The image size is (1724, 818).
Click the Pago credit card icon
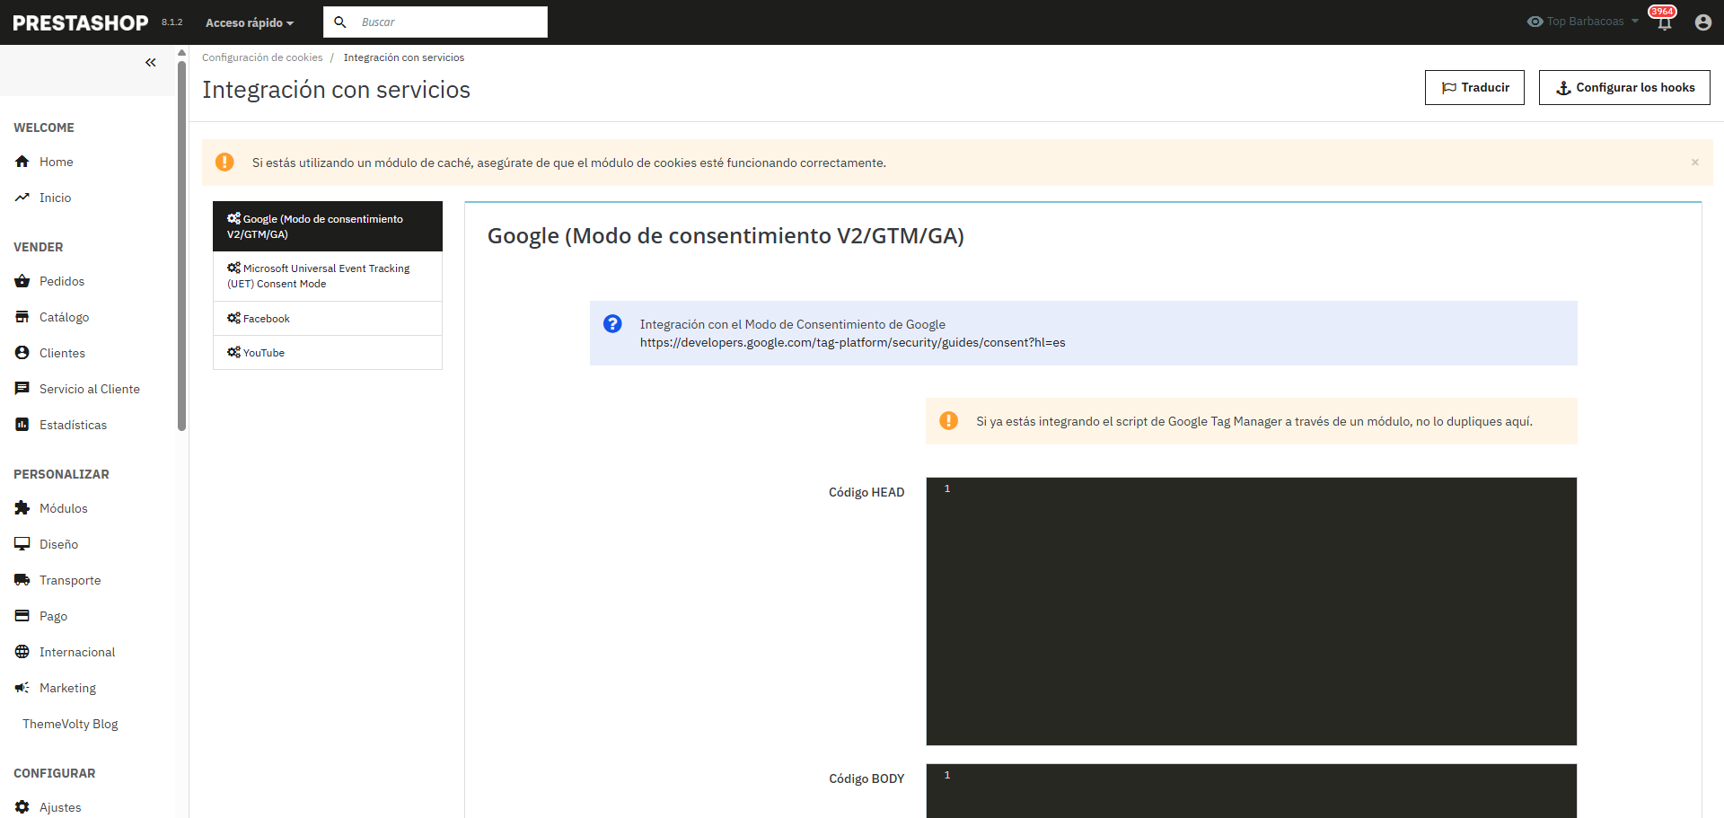tap(22, 616)
